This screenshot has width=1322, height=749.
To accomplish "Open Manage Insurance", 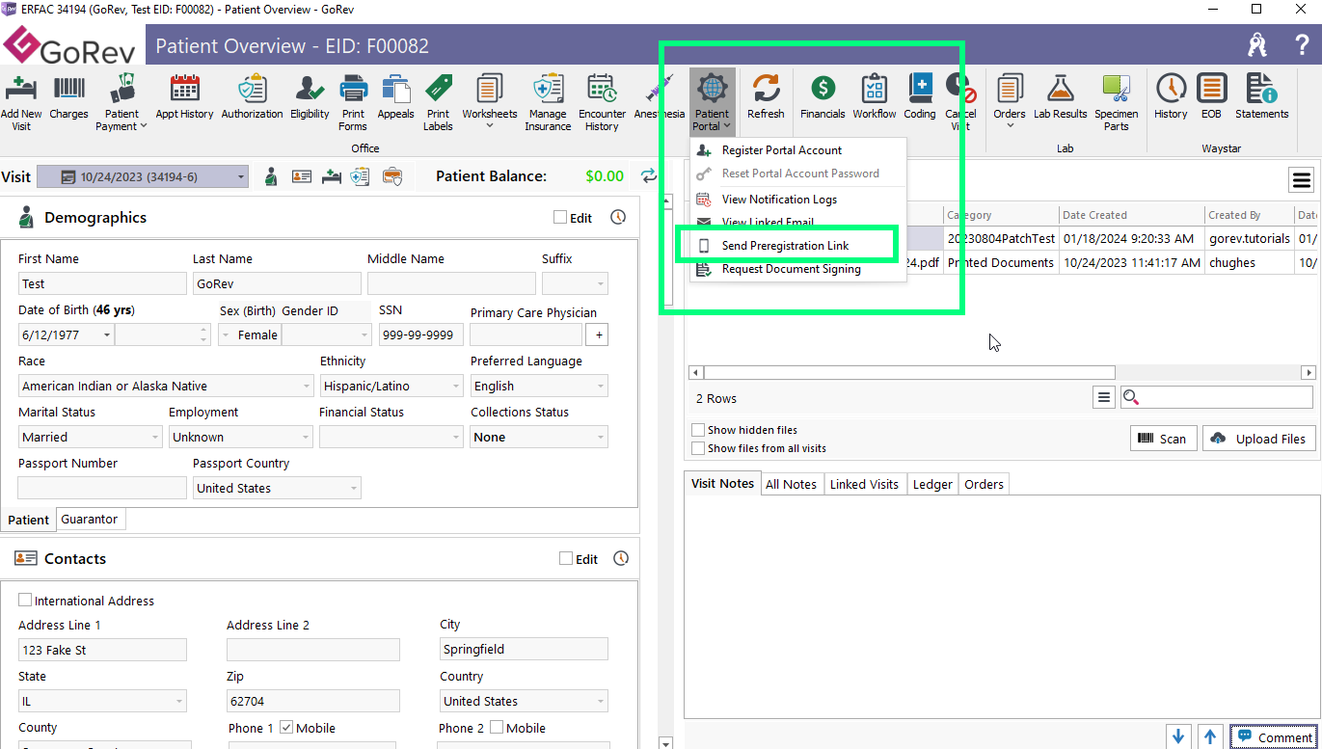I will click(548, 101).
